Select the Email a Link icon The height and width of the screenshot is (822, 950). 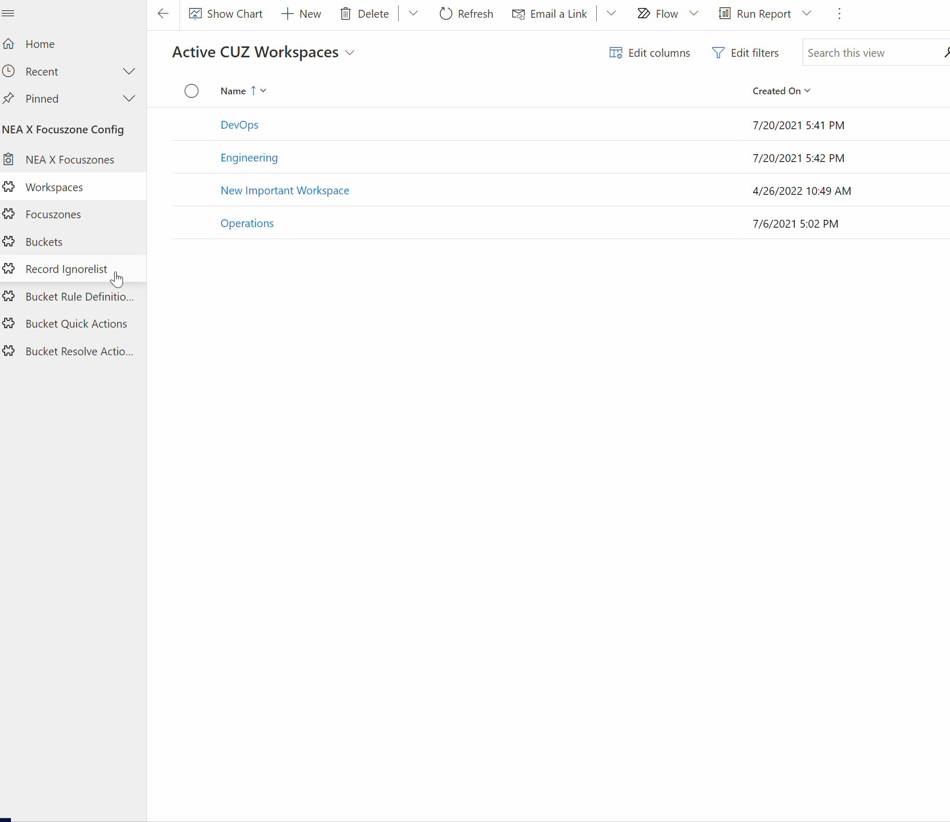[519, 14]
